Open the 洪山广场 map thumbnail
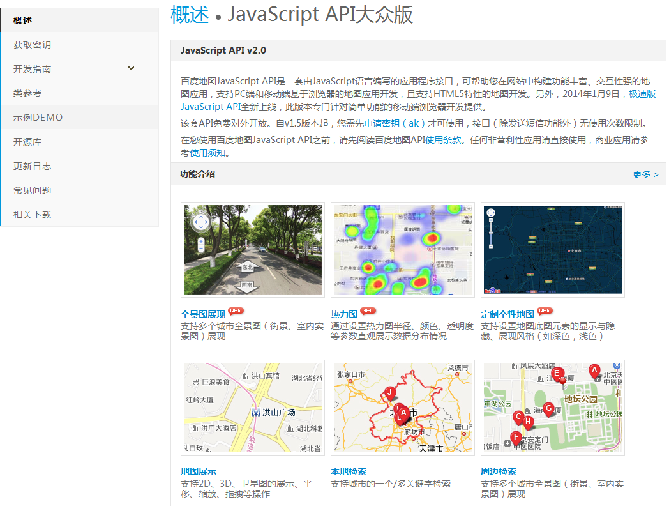The image size is (669, 506). tap(253, 408)
